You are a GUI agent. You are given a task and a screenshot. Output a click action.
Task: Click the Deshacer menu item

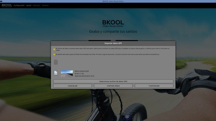pos(37,5)
